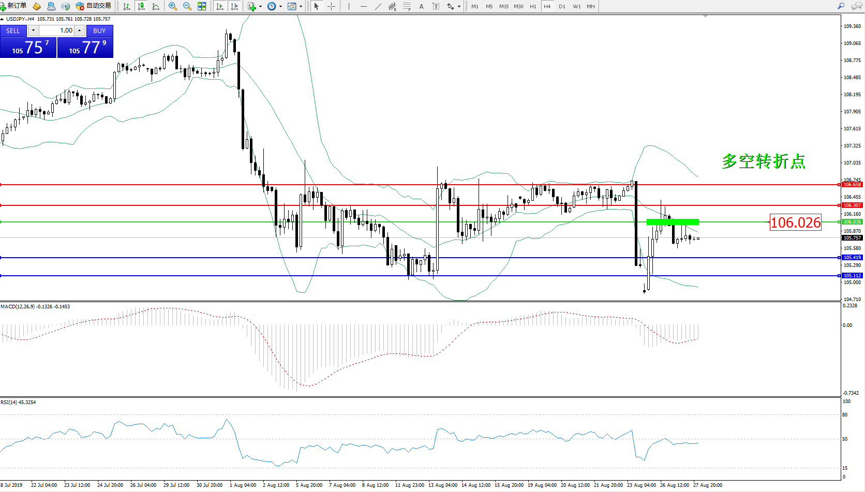865x492 pixels.
Task: Select the Fibonacci retracement tool
Action: click(407, 6)
